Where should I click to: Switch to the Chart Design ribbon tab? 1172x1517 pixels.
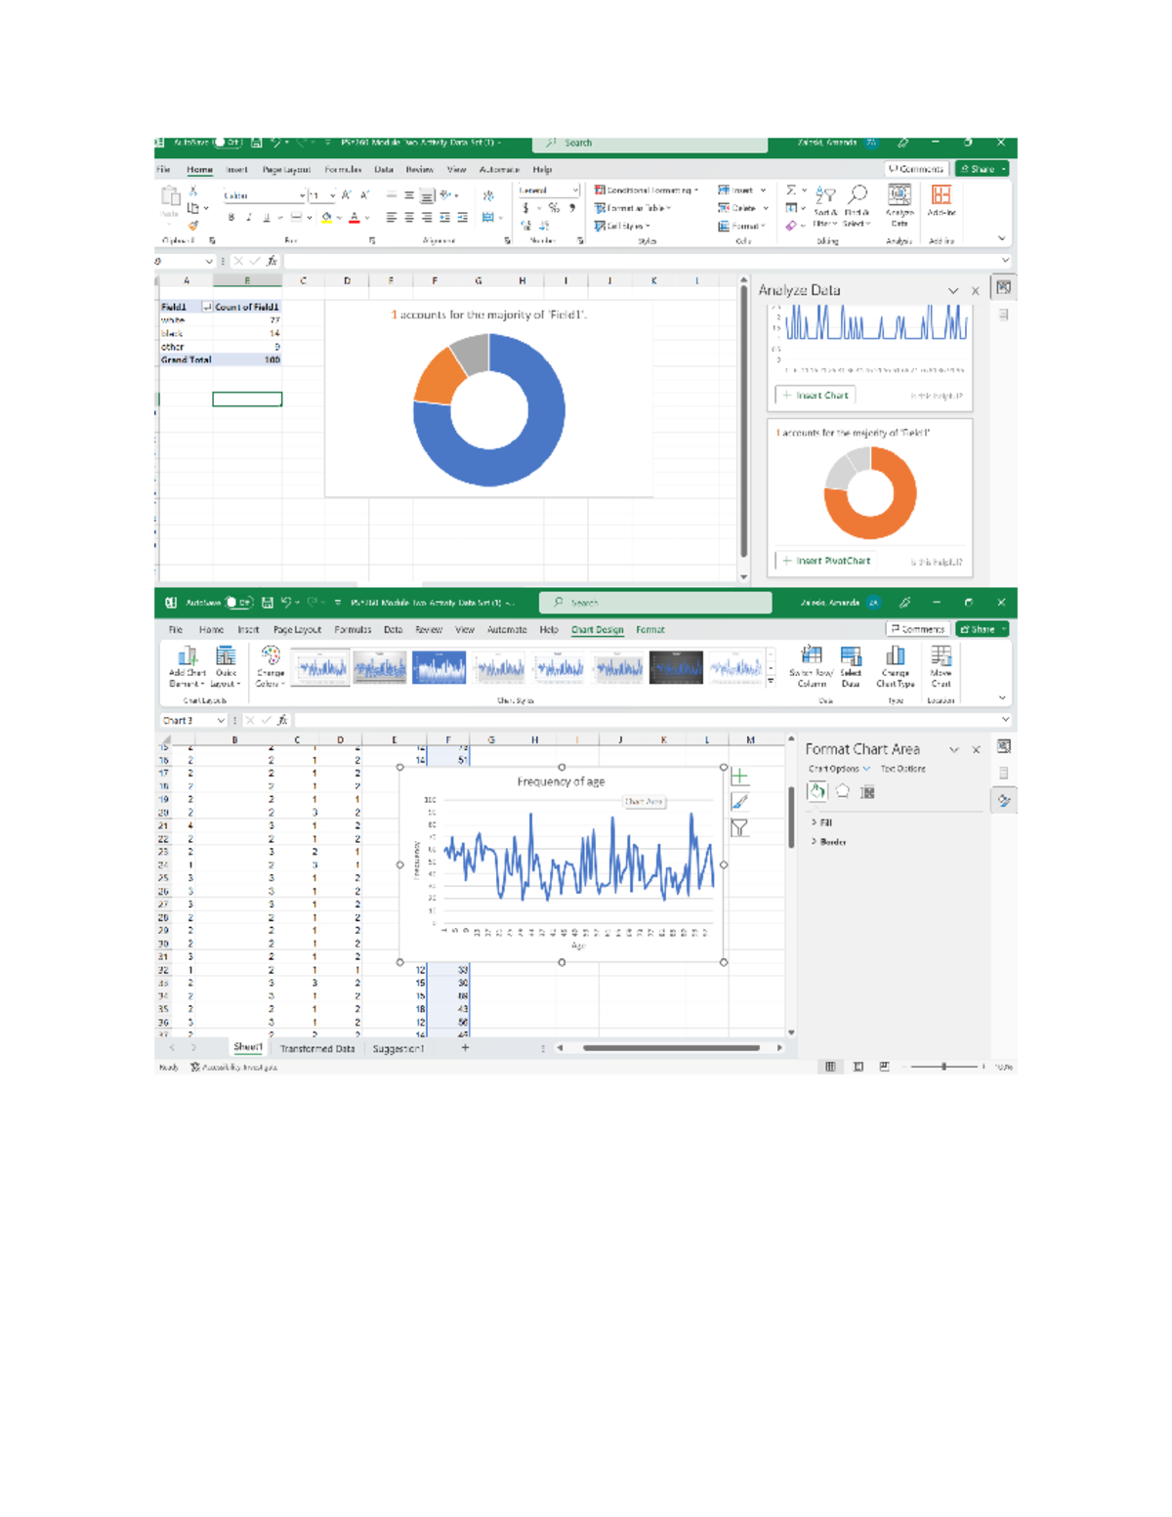597,630
